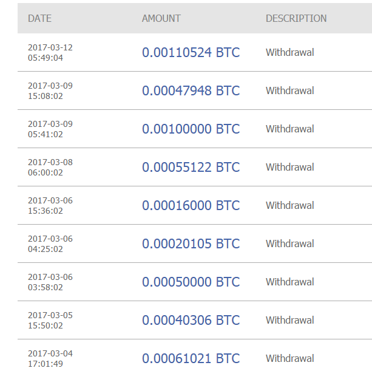
Task: Click the DESCRIPTION column header
Action: [x=296, y=18]
